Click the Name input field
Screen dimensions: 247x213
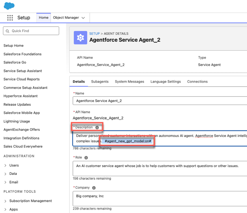160,101
